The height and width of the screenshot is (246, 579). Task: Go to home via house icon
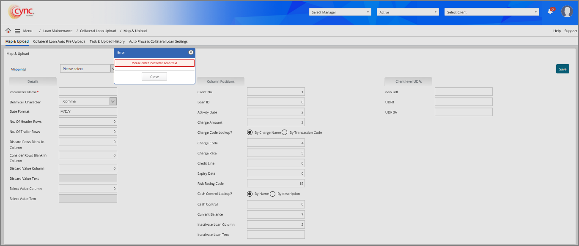tap(8, 31)
